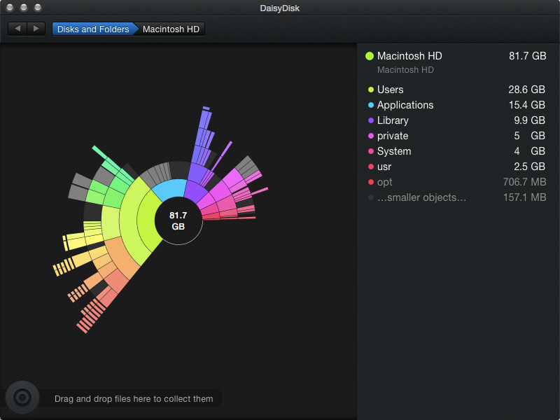Click the green dot beside Users
Image resolution: width=560 pixels, height=420 pixels.
pyautogui.click(x=371, y=90)
